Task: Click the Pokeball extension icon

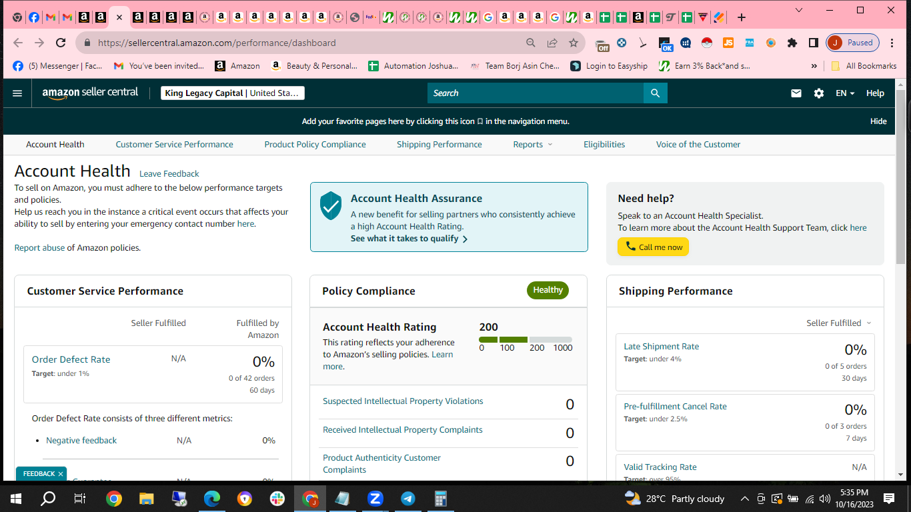Action: tap(707, 43)
